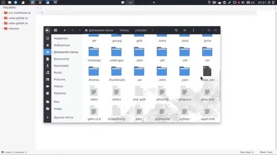Open Корзина in sidebar
This screenshot has height=155, width=277.
(x=60, y=93)
